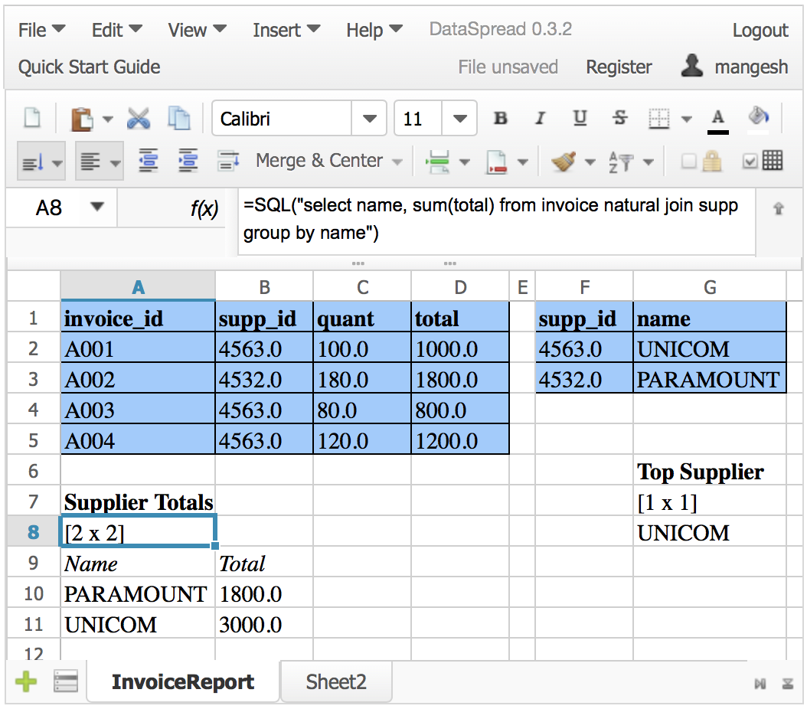The width and height of the screenshot is (807, 709).
Task: Click the Merge & Center button
Action: (x=319, y=161)
